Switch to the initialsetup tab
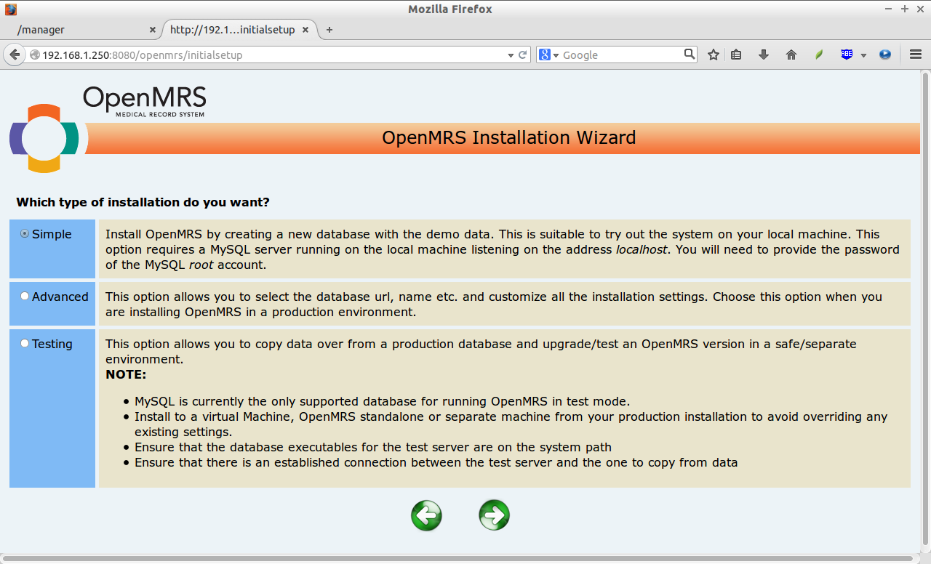 coord(239,30)
